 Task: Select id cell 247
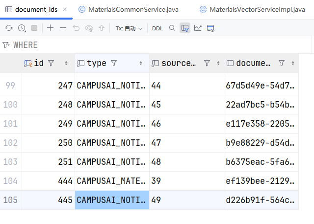click(48, 86)
